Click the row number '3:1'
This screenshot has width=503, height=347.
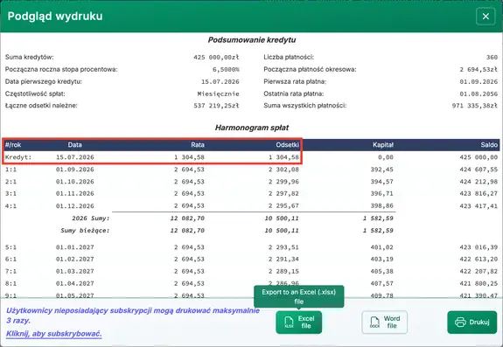(x=10, y=193)
